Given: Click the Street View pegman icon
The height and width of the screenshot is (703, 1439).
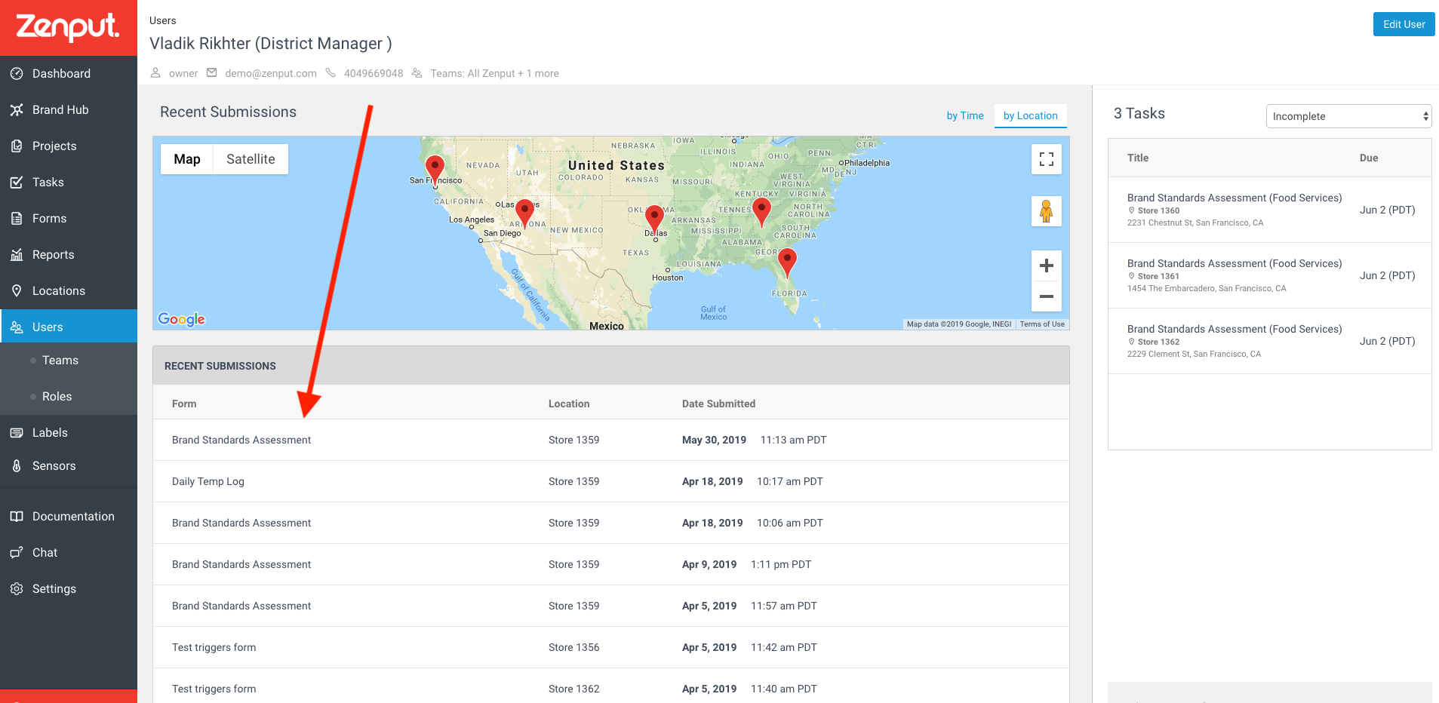Looking at the screenshot, I should pyautogui.click(x=1047, y=211).
